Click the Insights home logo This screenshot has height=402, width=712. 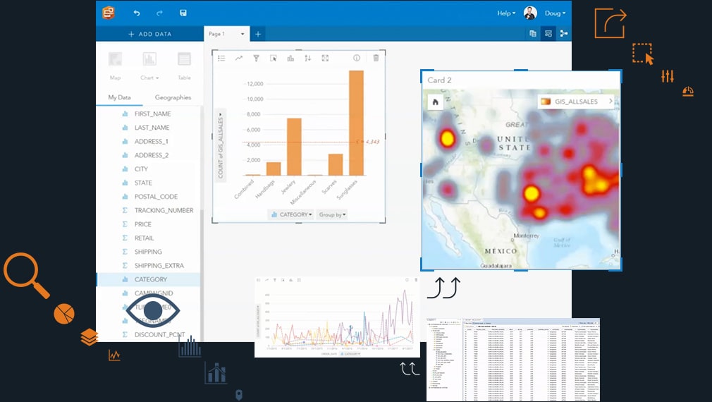pos(108,13)
